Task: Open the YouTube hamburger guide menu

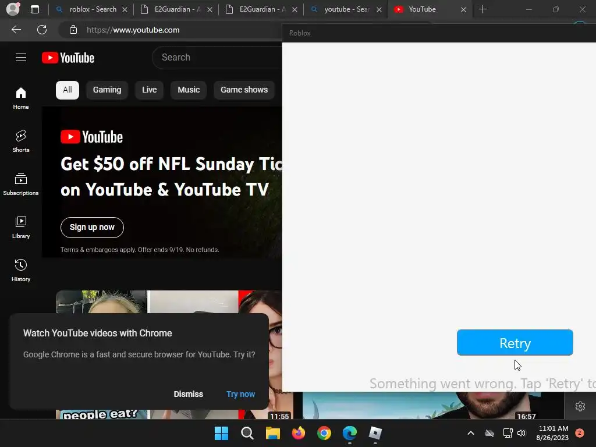Action: tap(21, 58)
